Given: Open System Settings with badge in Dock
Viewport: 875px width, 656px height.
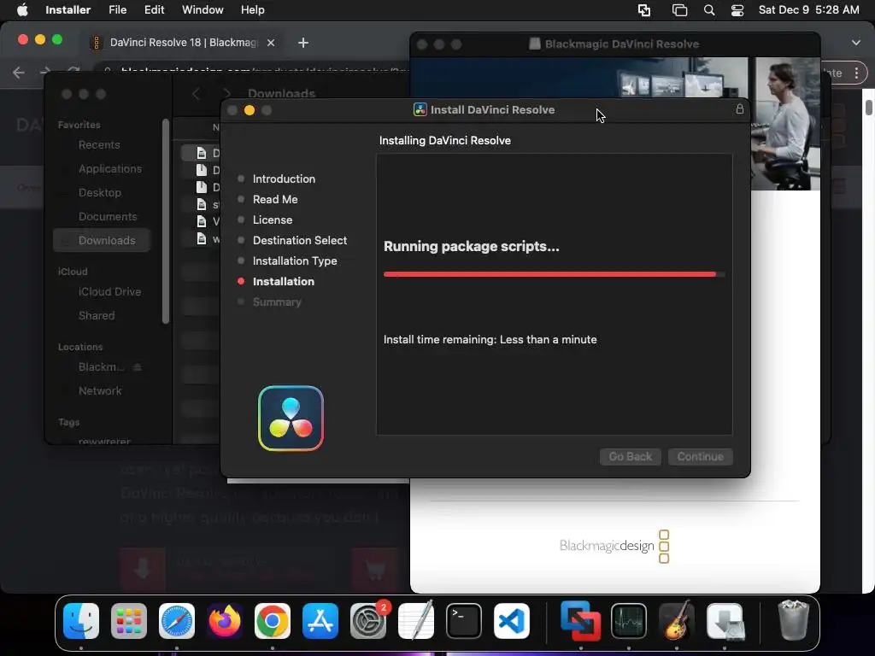Looking at the screenshot, I should pos(368,621).
